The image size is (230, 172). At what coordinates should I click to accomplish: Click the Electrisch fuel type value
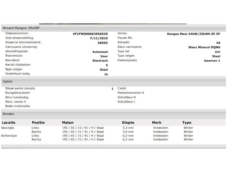100,61
